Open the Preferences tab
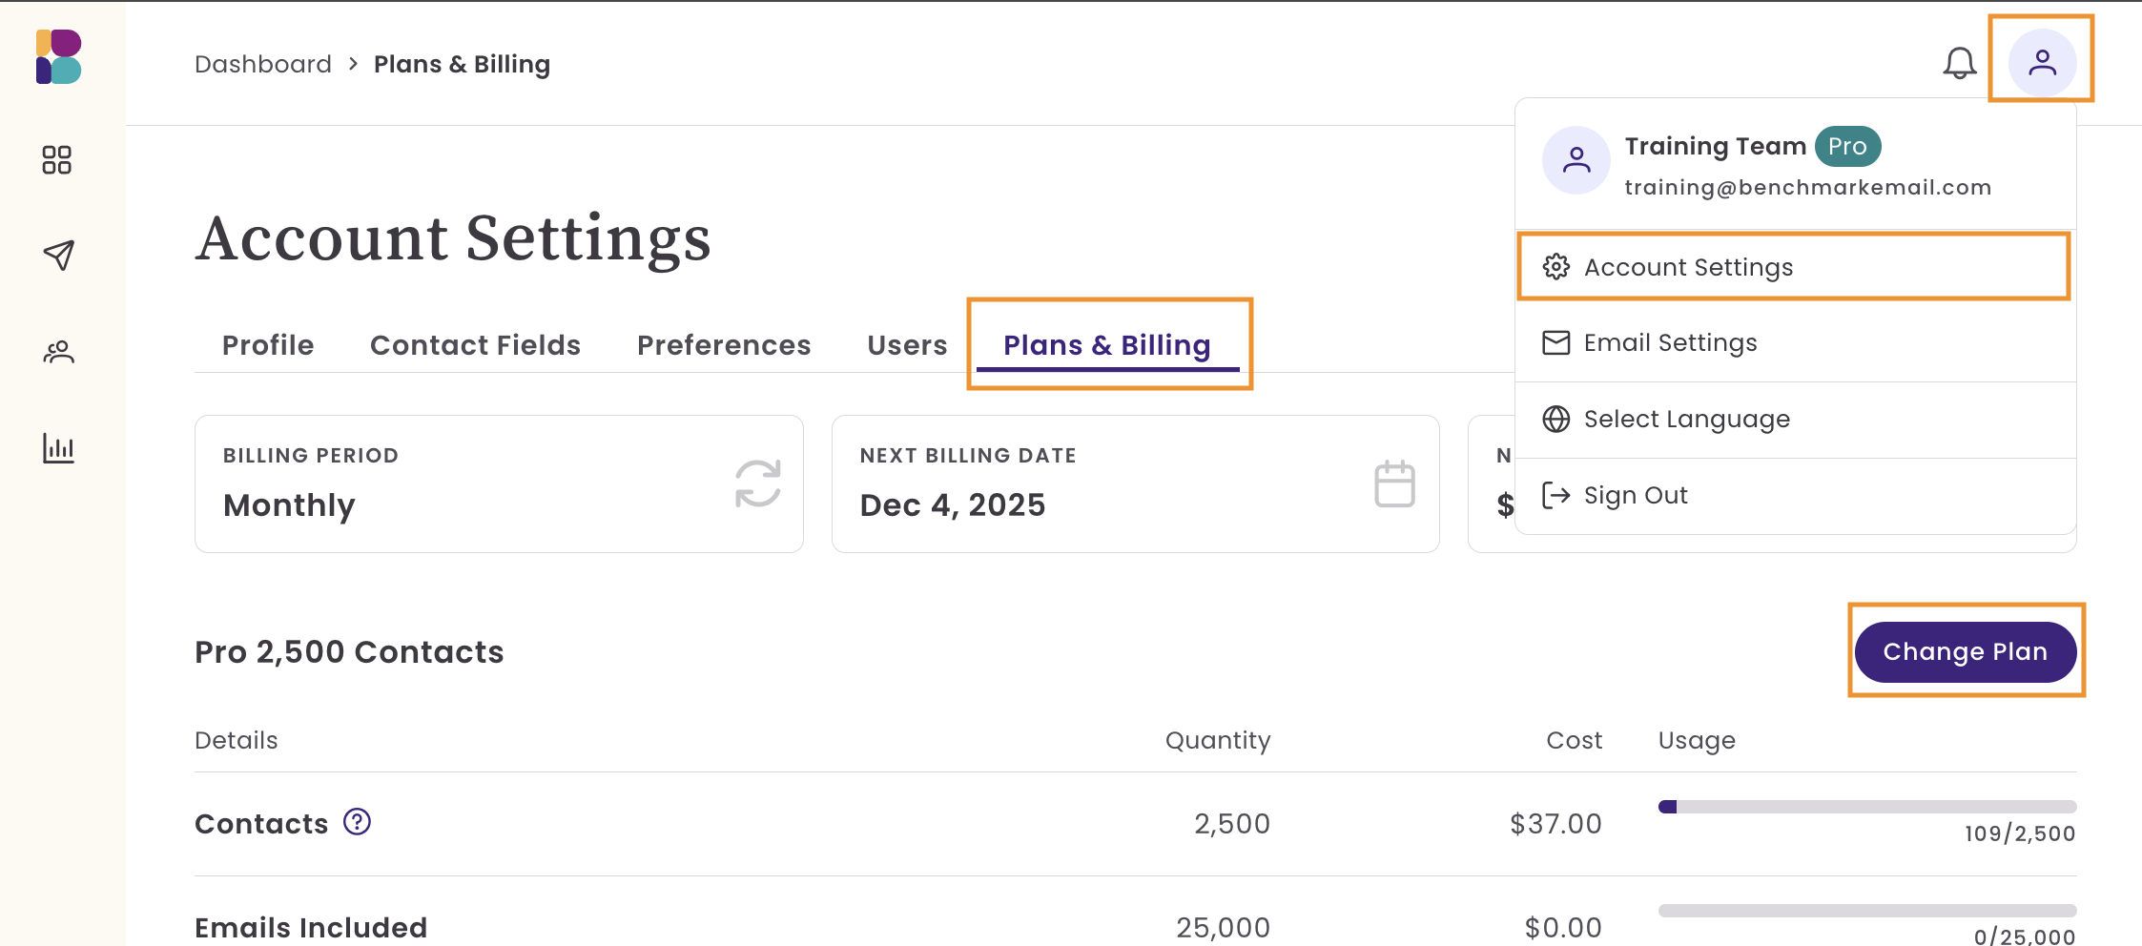Image resolution: width=2142 pixels, height=946 pixels. (724, 345)
